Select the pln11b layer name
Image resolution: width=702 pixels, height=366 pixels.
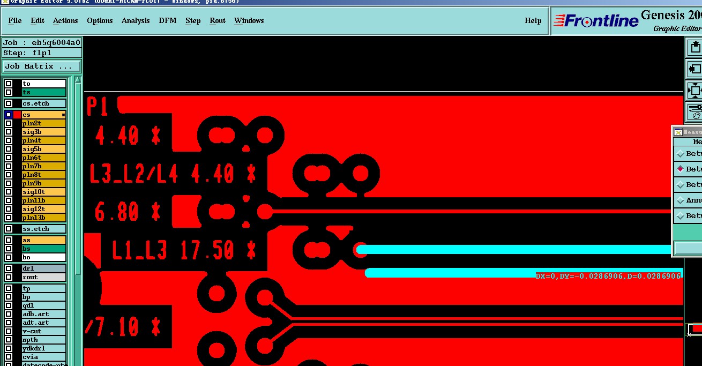coord(43,200)
